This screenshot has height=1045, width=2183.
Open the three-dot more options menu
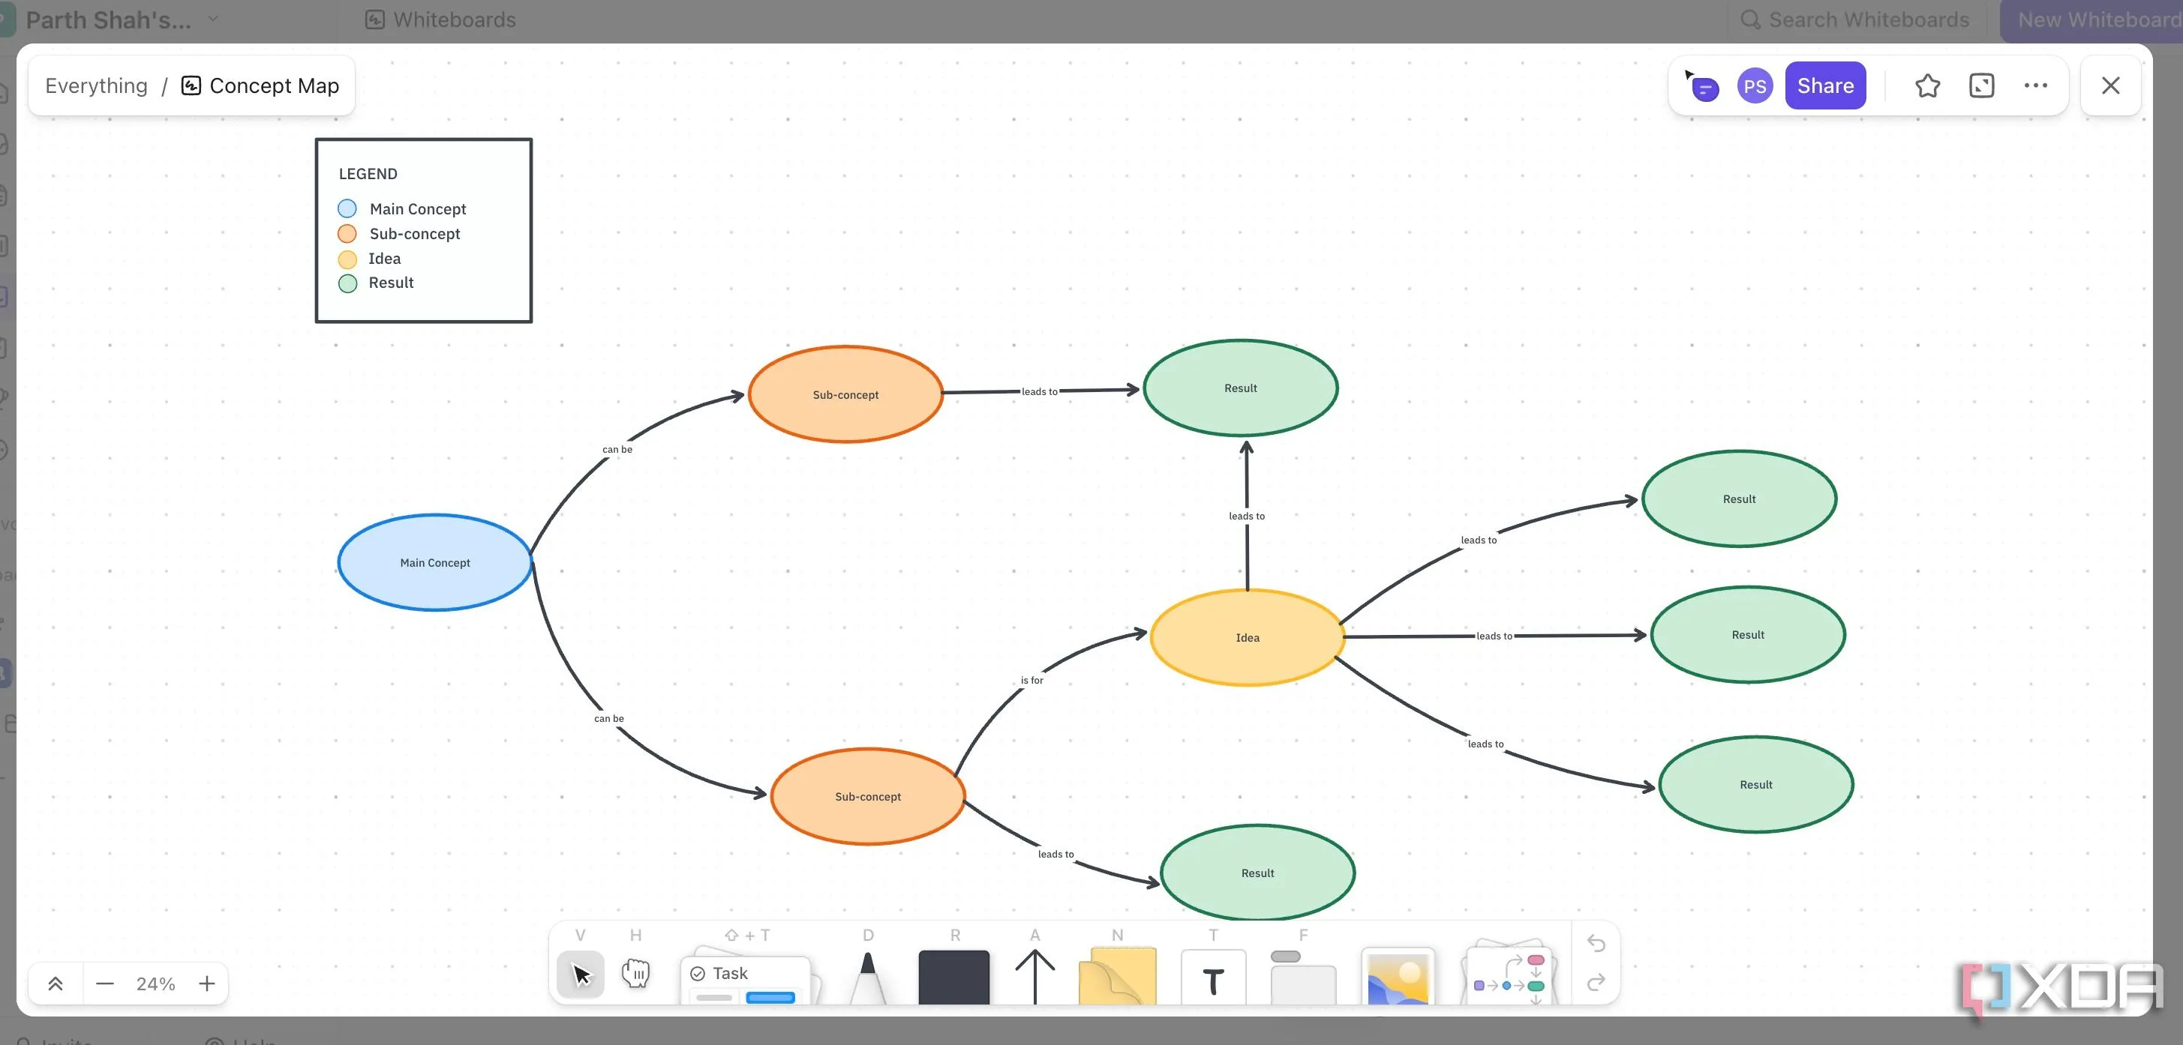[x=2035, y=85]
